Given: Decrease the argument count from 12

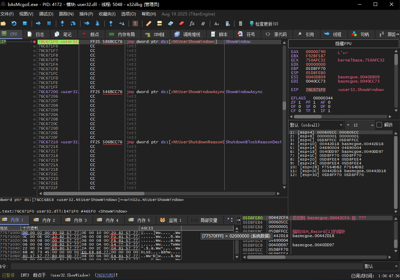Looking at the screenshot, I should coord(348,125).
